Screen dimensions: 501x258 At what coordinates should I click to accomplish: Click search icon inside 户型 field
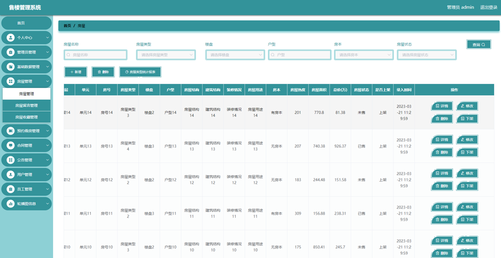[x=273, y=55]
